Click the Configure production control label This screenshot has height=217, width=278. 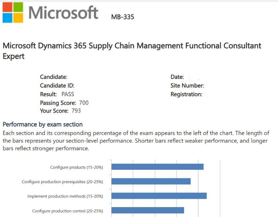click(68, 211)
